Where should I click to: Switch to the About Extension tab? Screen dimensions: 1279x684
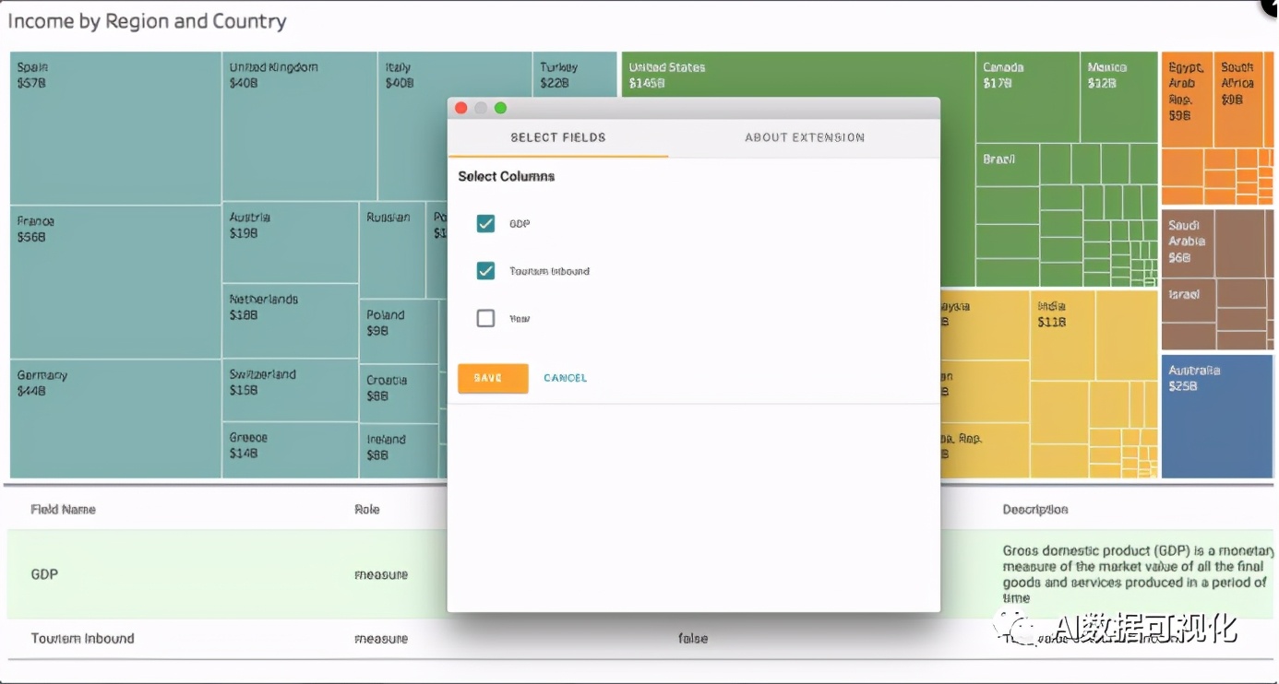(805, 137)
